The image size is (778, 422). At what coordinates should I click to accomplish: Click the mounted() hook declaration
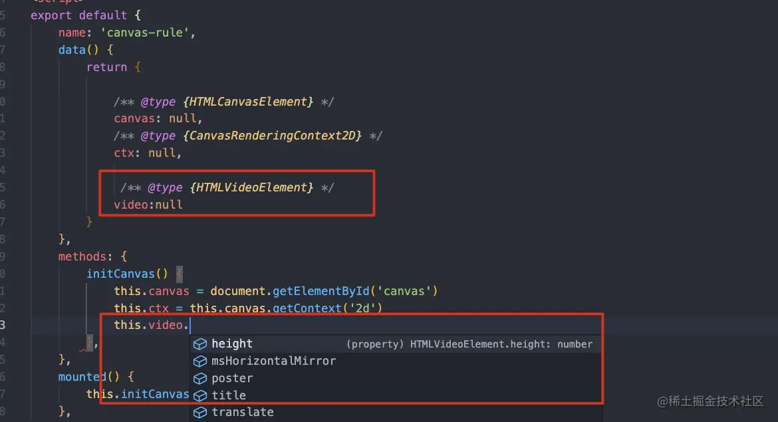[96, 377]
